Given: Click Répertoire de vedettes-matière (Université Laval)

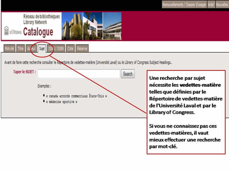Looking at the screenshot, I should click(x=87, y=63).
